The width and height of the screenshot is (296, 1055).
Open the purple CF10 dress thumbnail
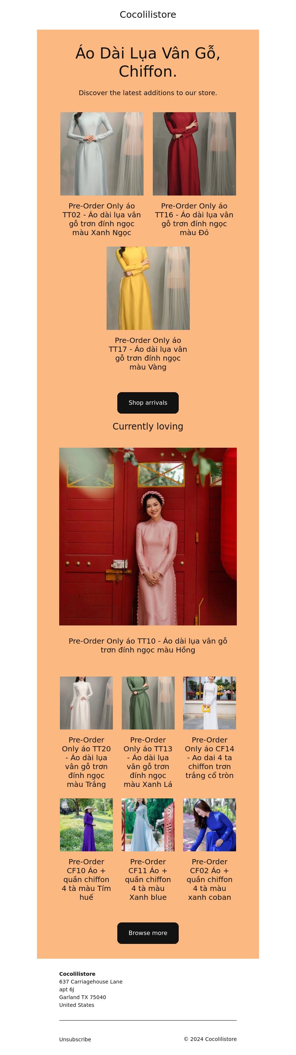86,824
